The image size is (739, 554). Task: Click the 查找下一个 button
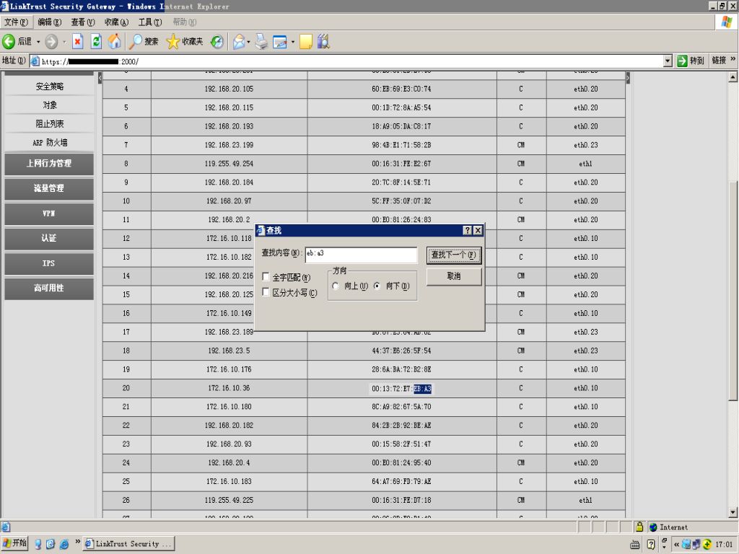pos(454,255)
